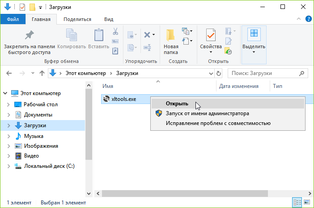Click the search magnifier icon
The width and height of the screenshot is (314, 208).
click(301, 73)
